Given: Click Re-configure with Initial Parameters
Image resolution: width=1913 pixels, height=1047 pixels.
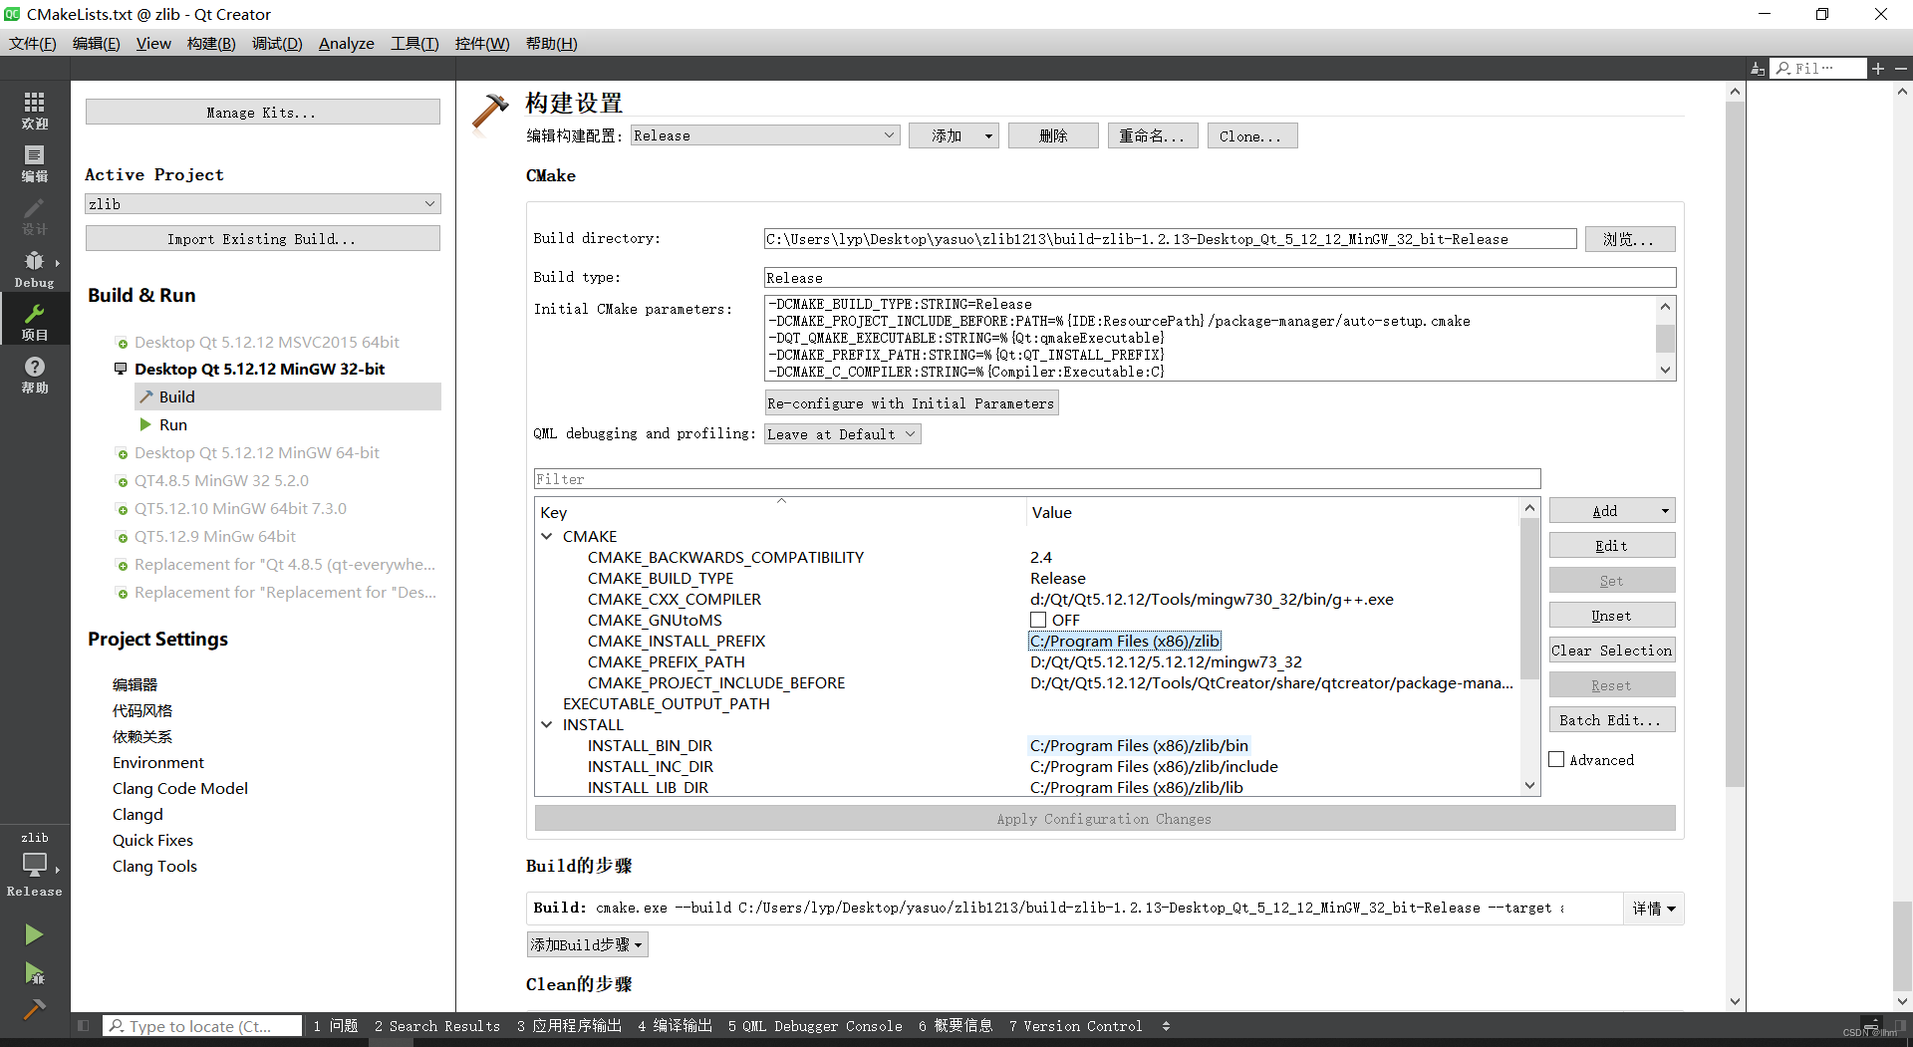Looking at the screenshot, I should tap(911, 402).
